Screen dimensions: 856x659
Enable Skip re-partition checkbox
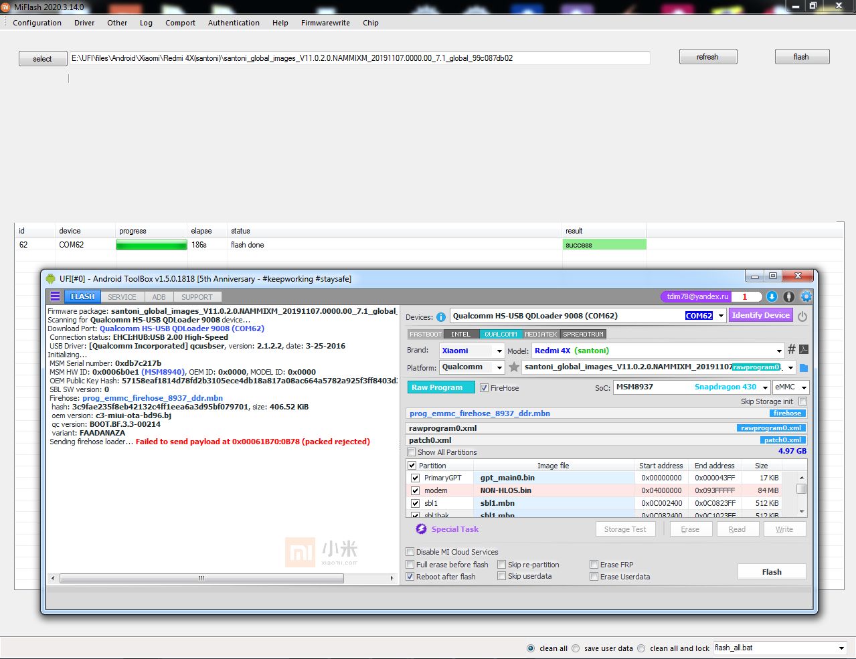(501, 565)
